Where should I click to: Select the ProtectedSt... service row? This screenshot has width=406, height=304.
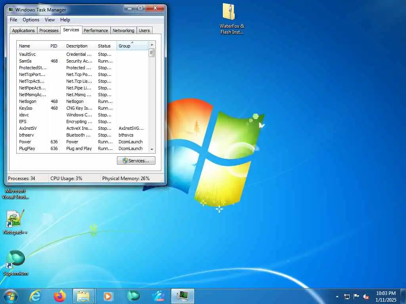coord(82,68)
